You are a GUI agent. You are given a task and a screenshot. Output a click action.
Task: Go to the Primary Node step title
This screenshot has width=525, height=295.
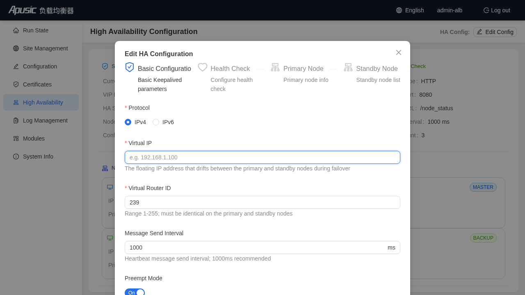(x=304, y=68)
